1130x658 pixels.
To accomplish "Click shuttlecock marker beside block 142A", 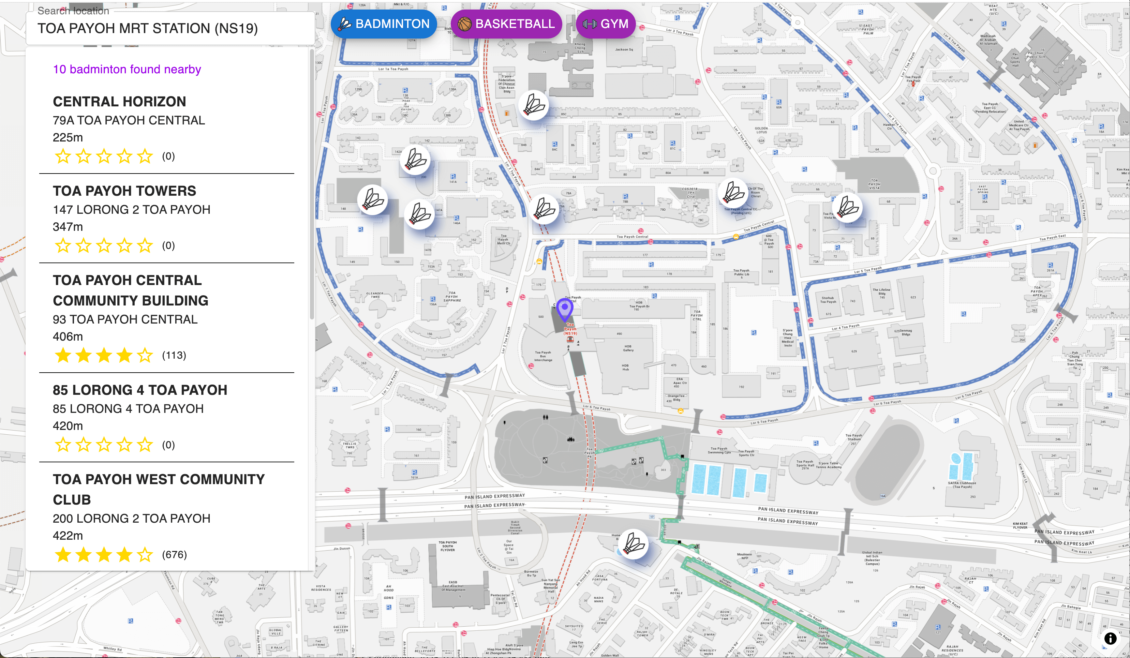I will coord(415,160).
